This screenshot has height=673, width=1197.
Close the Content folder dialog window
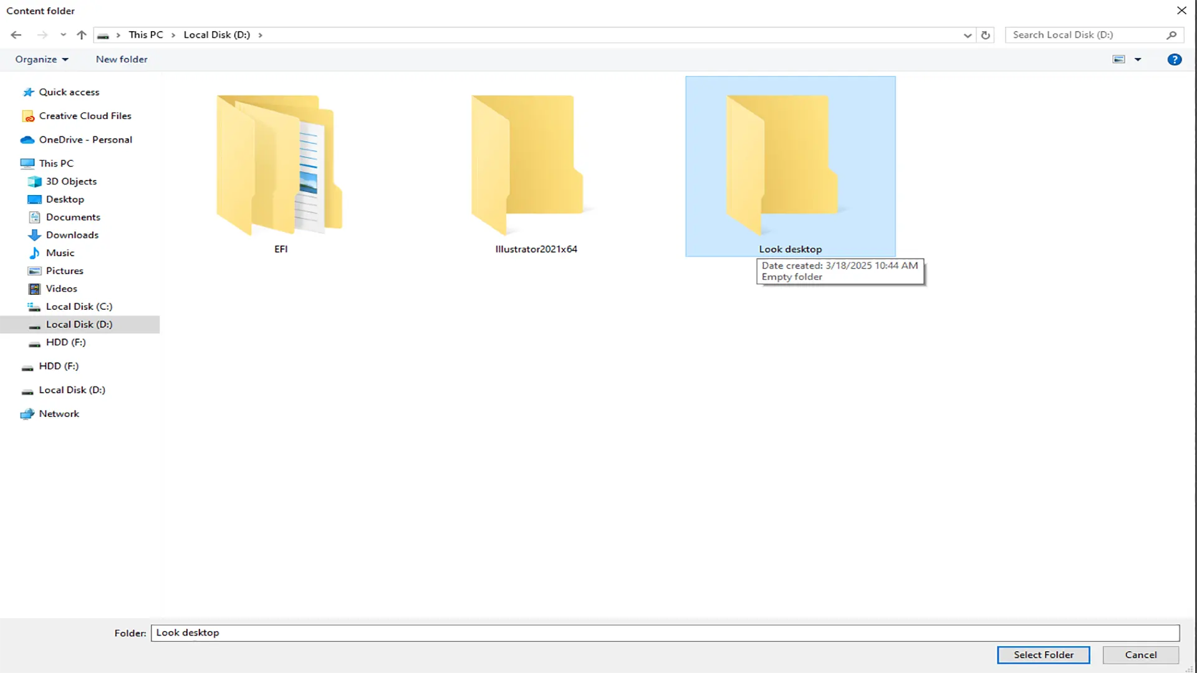pos(1181,11)
